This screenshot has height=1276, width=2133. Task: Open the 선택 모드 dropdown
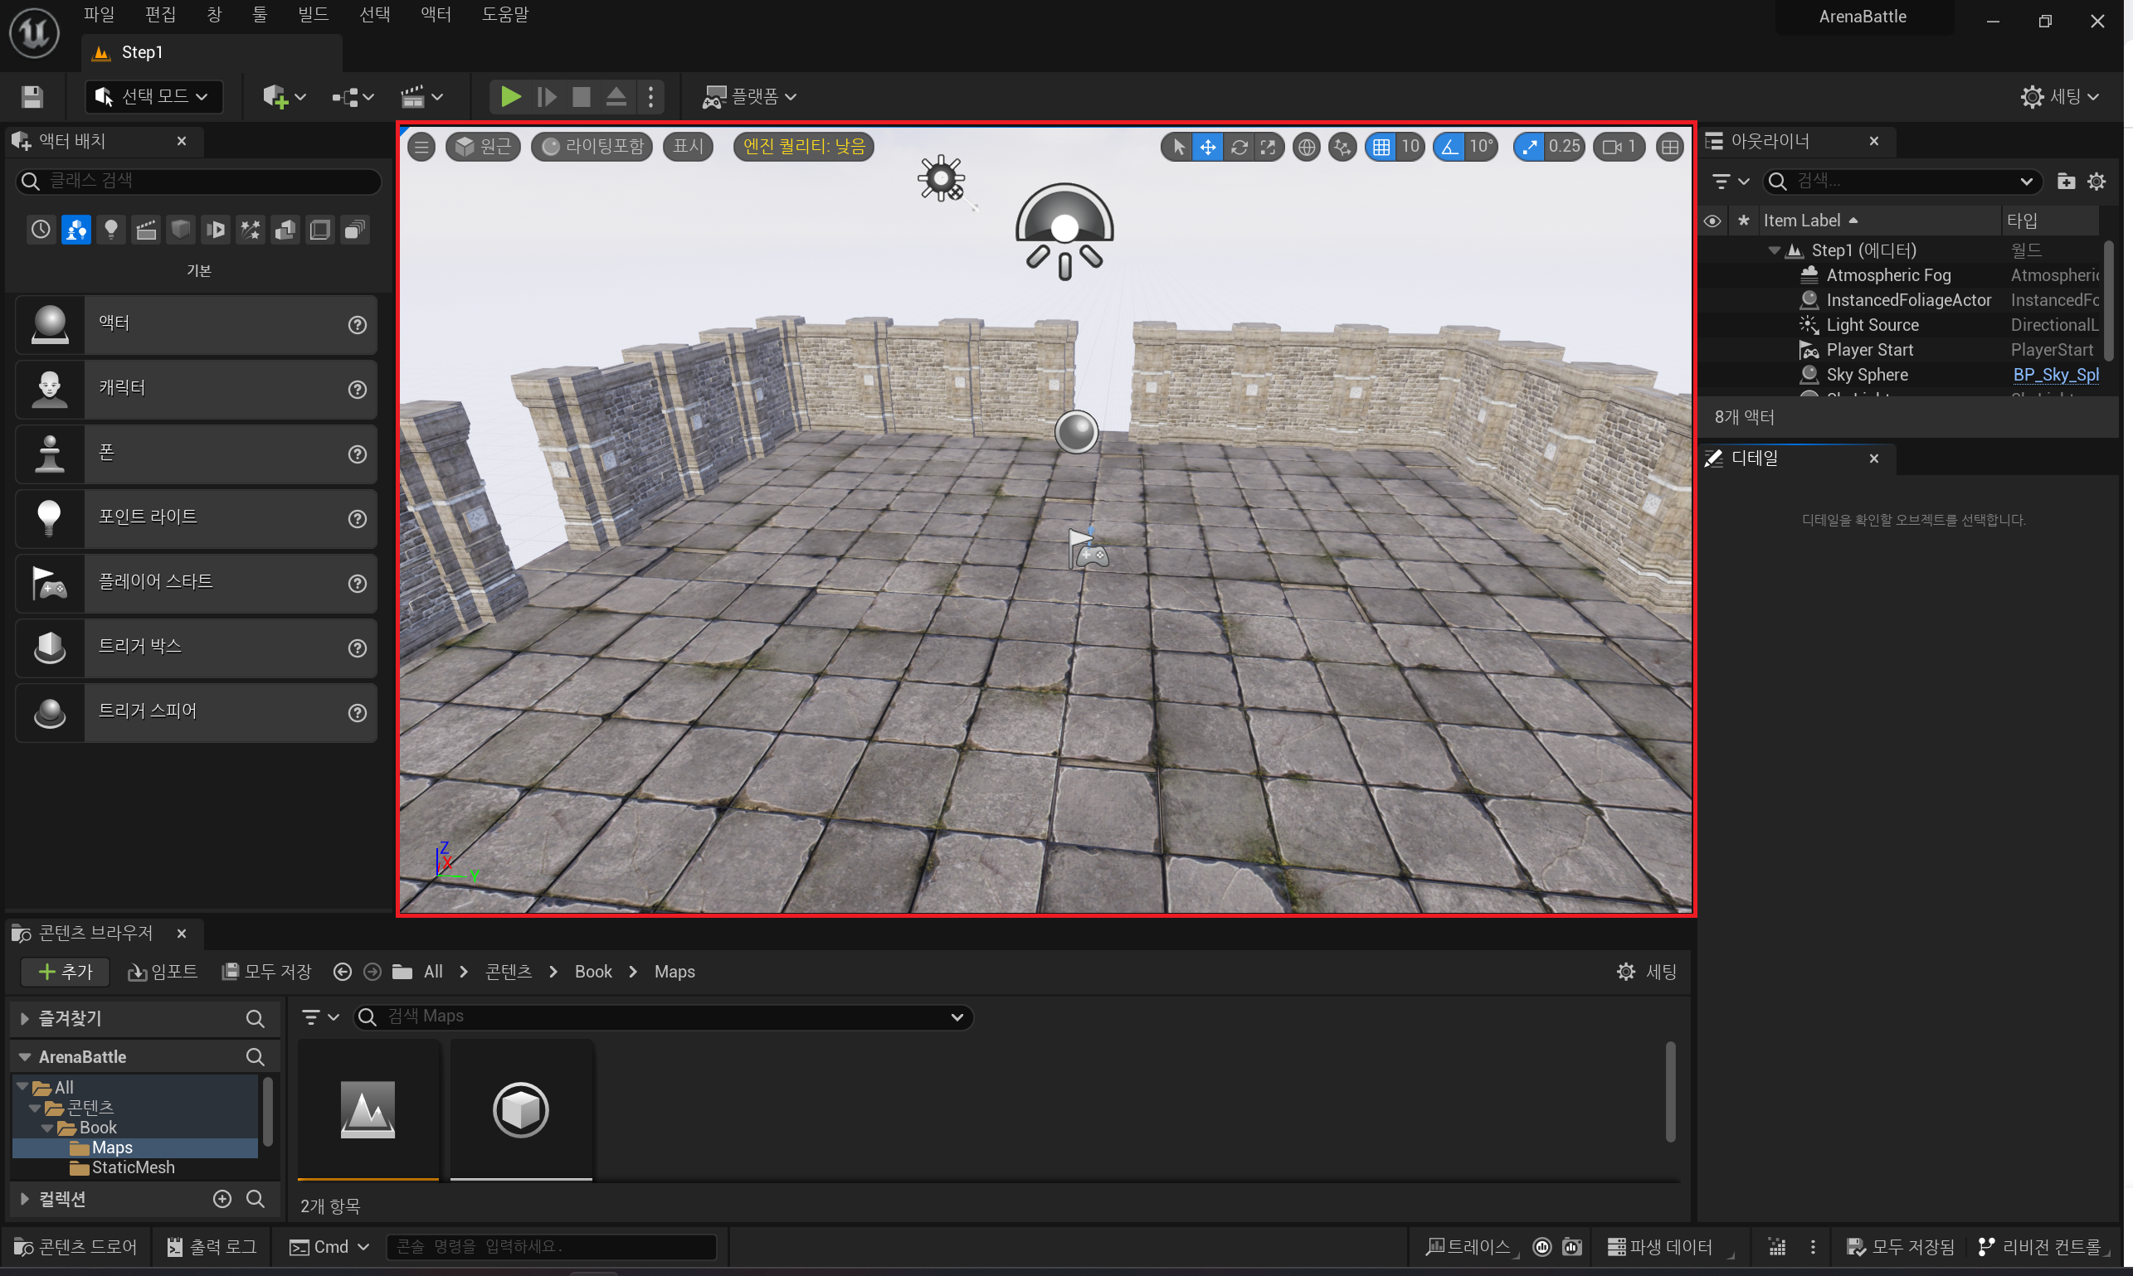[155, 96]
